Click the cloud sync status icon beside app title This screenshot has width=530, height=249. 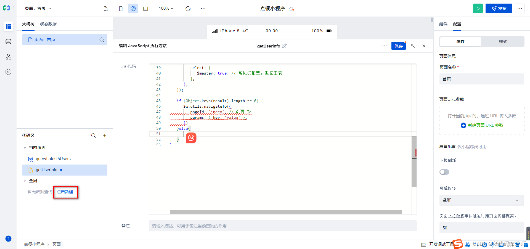291,9
